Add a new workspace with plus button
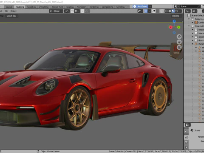The width and height of the screenshot is (204, 153). [x=128, y=7]
